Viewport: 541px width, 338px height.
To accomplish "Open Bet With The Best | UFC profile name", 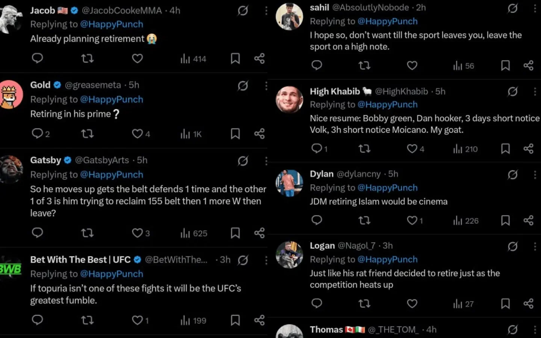I will point(80,260).
